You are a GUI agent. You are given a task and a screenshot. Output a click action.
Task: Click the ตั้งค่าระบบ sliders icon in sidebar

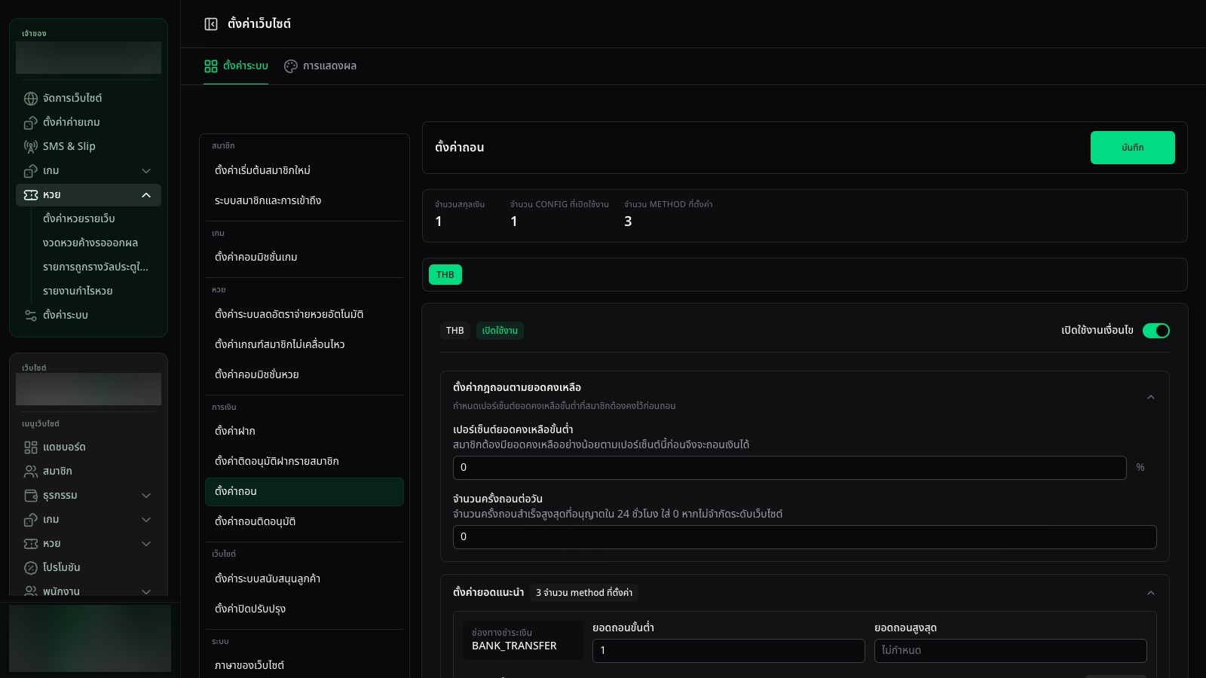click(x=31, y=316)
